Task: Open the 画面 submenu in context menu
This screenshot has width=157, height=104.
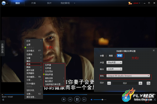Action: pyautogui.click(x=34, y=67)
